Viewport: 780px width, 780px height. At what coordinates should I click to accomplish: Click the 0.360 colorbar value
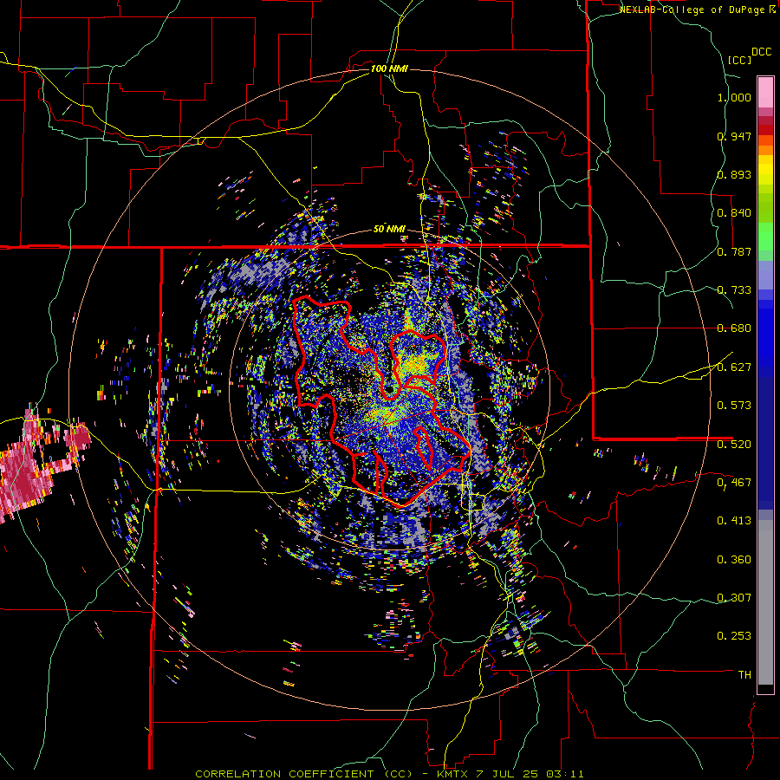click(734, 560)
